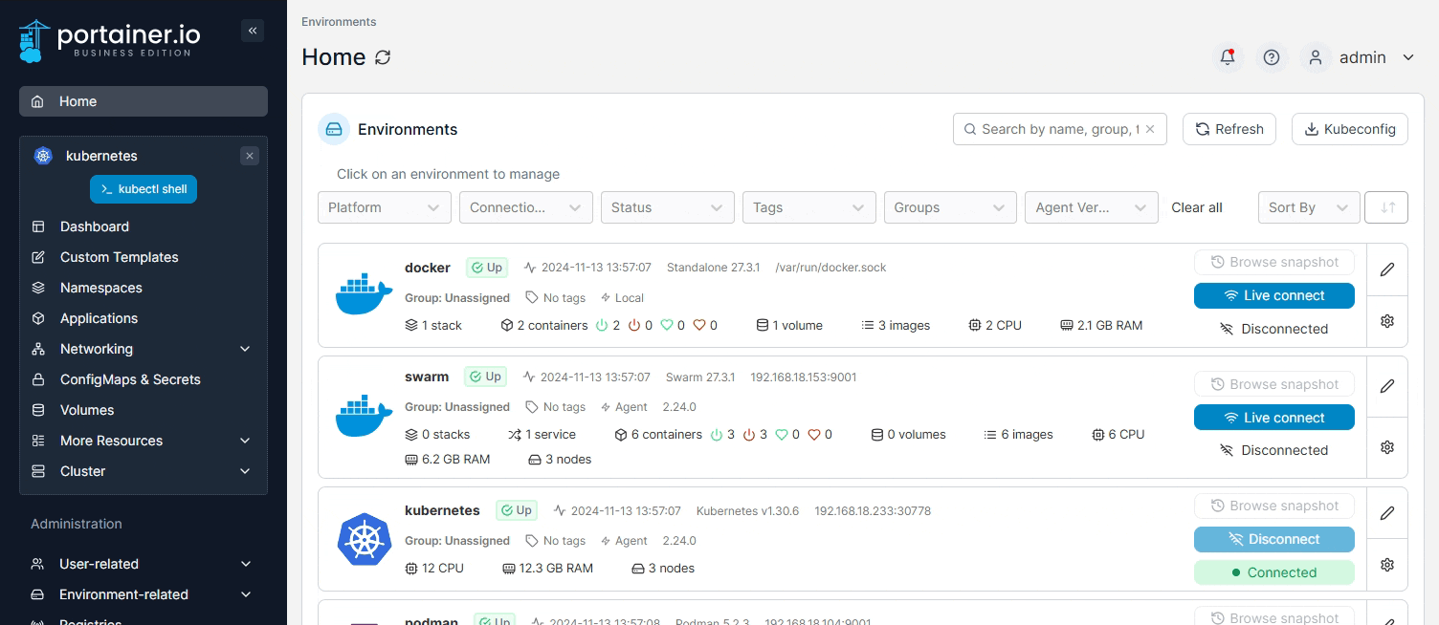Open the Status filter dropdown
This screenshot has width=1439, height=625.
(x=667, y=207)
